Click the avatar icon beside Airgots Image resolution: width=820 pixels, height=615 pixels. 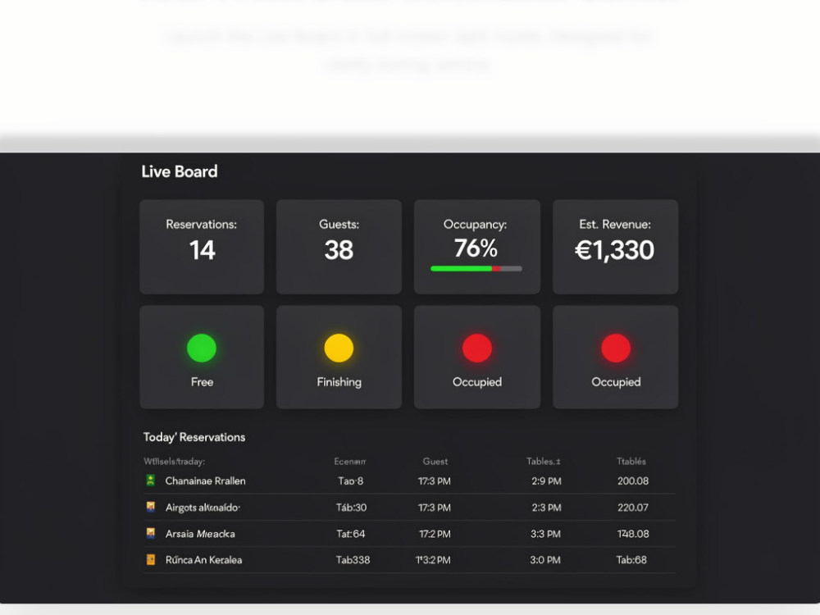151,507
